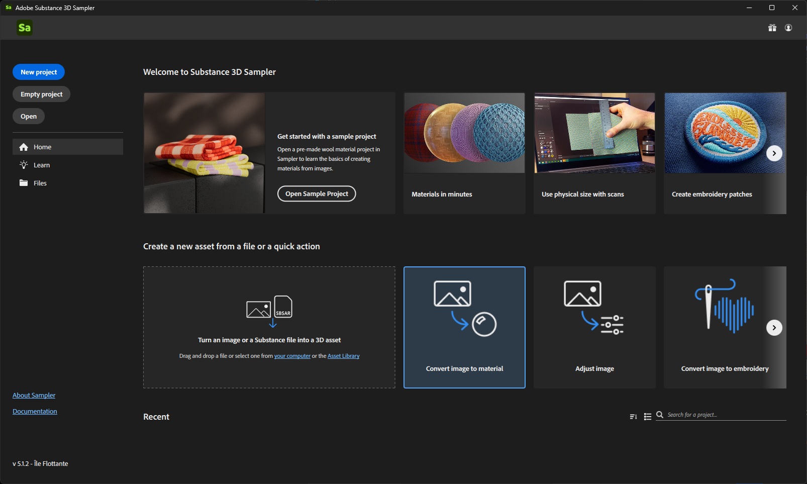Open the Learn section in the sidebar

click(41, 165)
